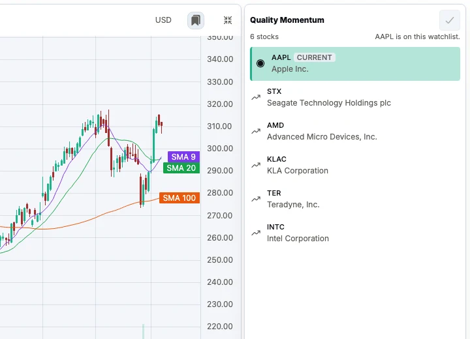Image resolution: width=470 pixels, height=339 pixels.
Task: Click the 300.00 price axis label
Action: point(220,149)
